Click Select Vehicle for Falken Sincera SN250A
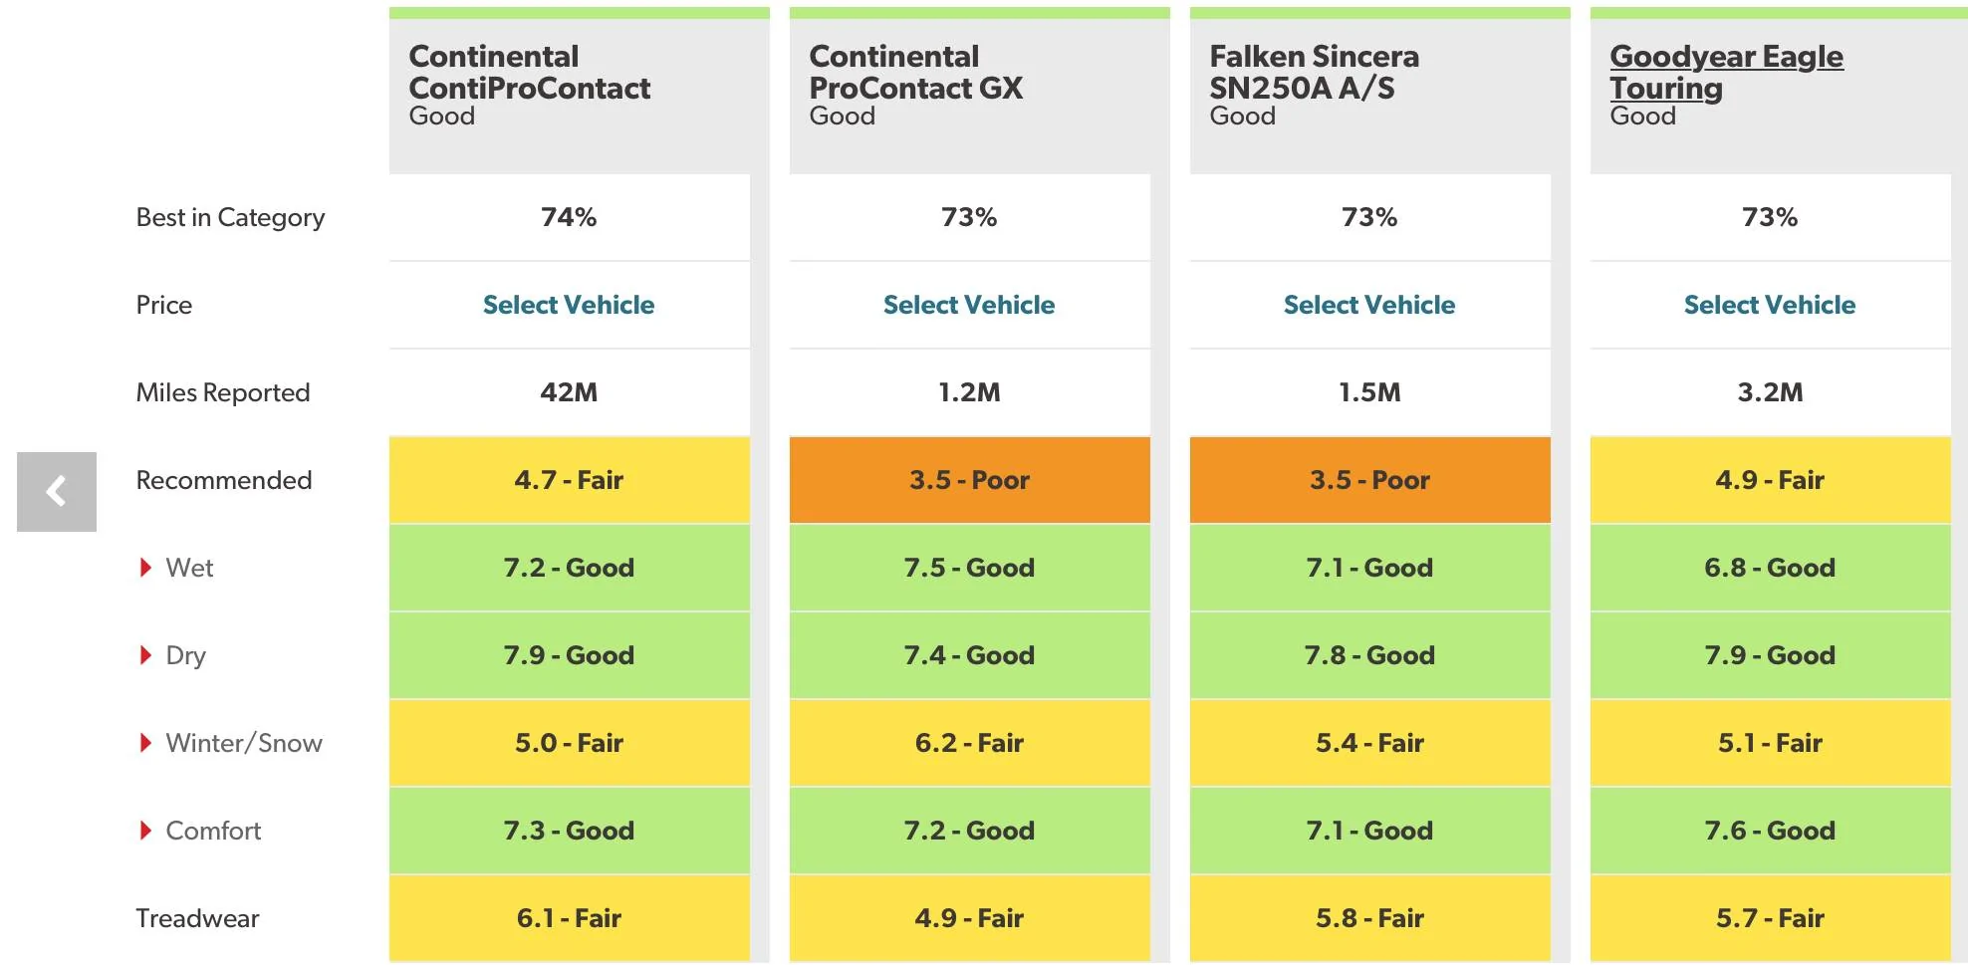 click(x=1369, y=305)
